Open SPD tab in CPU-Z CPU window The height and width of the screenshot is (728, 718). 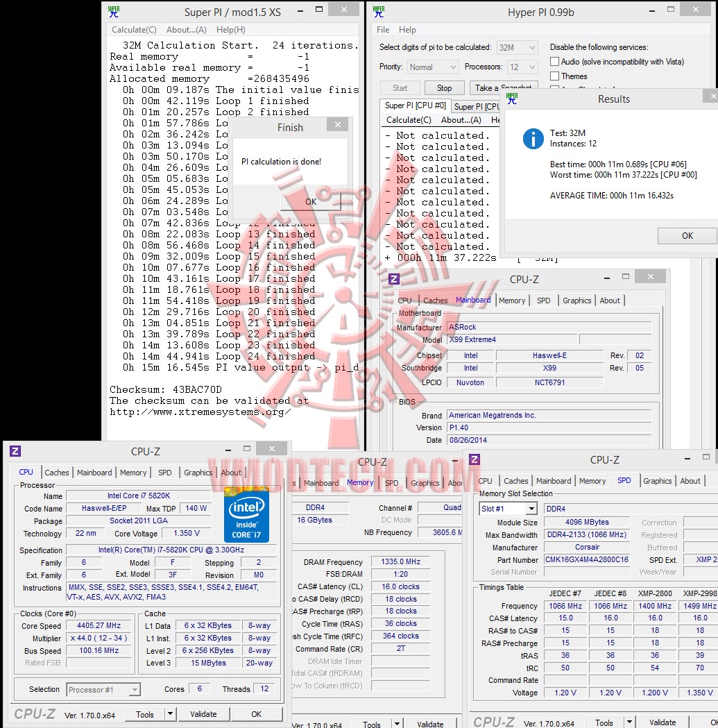[165, 472]
